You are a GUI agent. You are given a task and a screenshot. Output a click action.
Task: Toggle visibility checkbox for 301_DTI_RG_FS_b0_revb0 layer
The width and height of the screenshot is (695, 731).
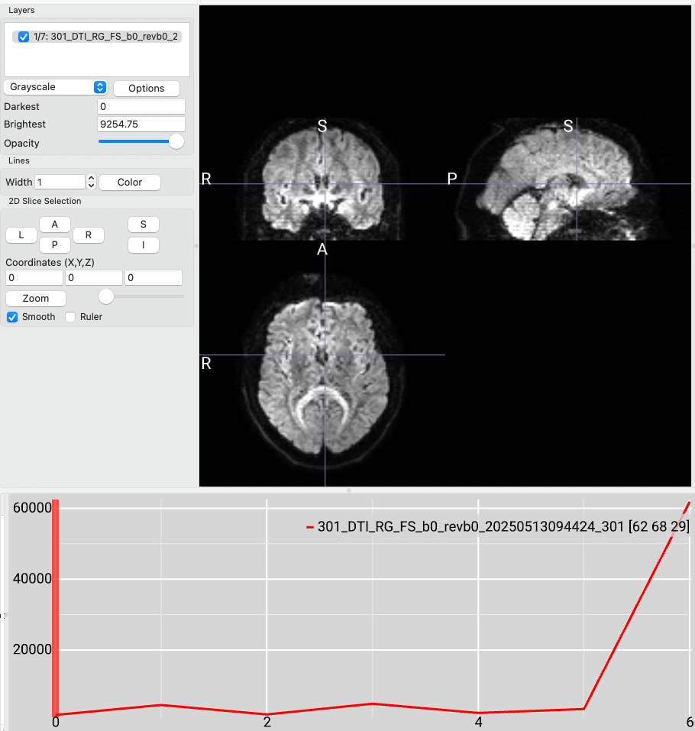(x=24, y=37)
